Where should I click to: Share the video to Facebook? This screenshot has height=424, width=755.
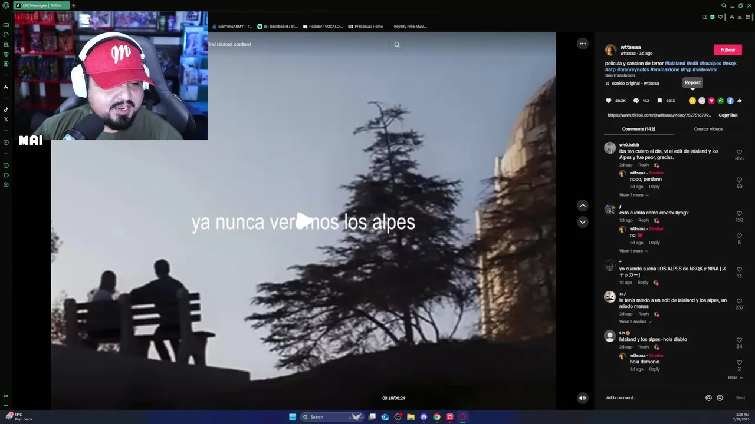point(730,101)
